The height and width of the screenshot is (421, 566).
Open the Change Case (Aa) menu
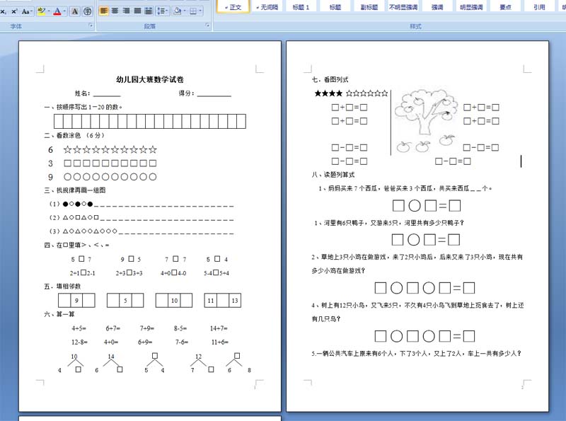tap(27, 11)
